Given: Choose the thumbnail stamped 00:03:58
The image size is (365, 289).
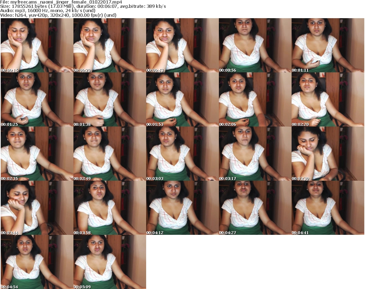Looking at the screenshot, I should point(110,208).
